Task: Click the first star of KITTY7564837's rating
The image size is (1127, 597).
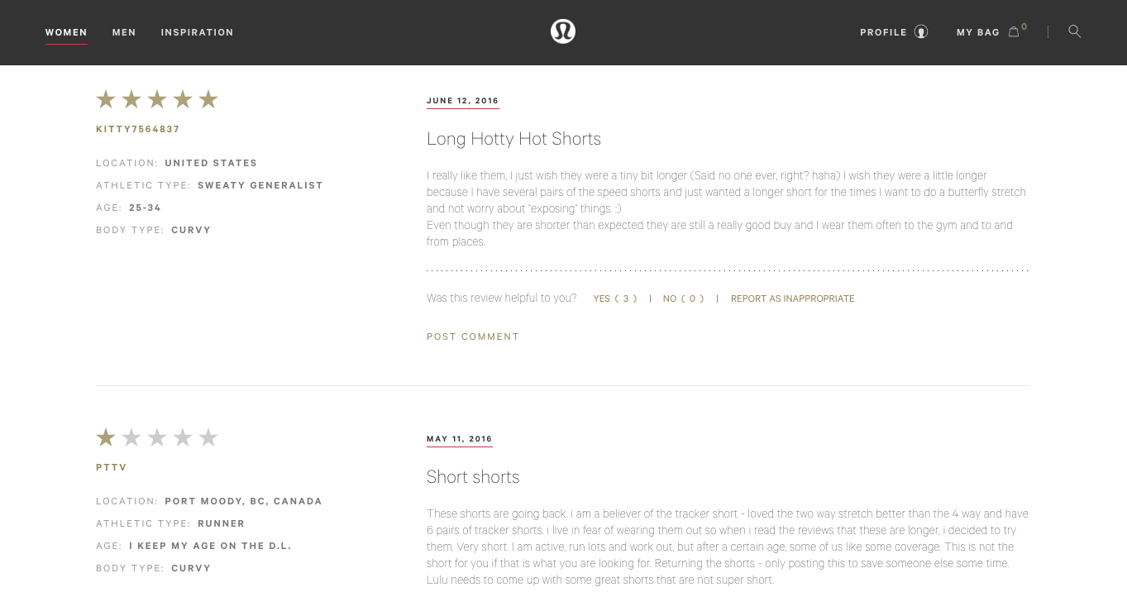Action: 106,99
